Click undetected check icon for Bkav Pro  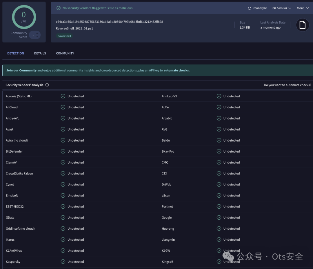(219, 151)
